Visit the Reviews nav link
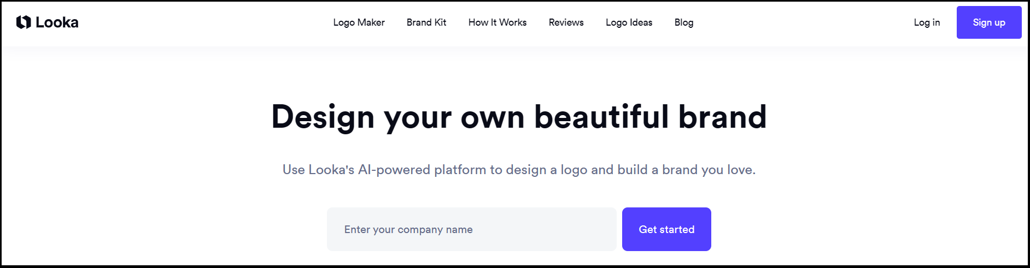 click(x=566, y=22)
